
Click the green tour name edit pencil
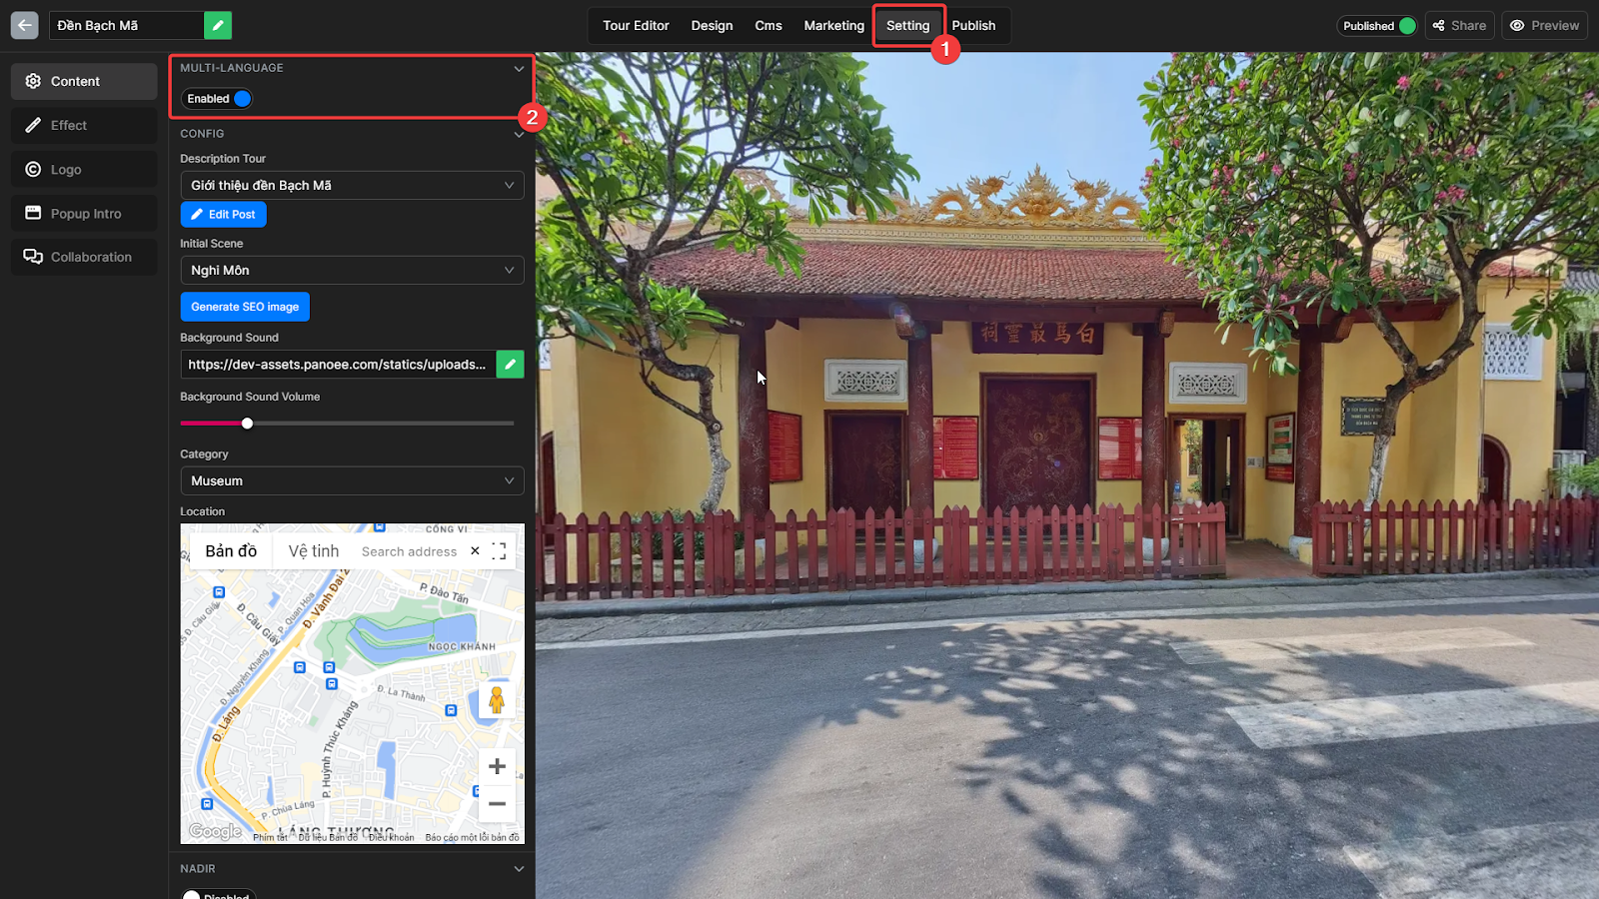click(x=218, y=25)
